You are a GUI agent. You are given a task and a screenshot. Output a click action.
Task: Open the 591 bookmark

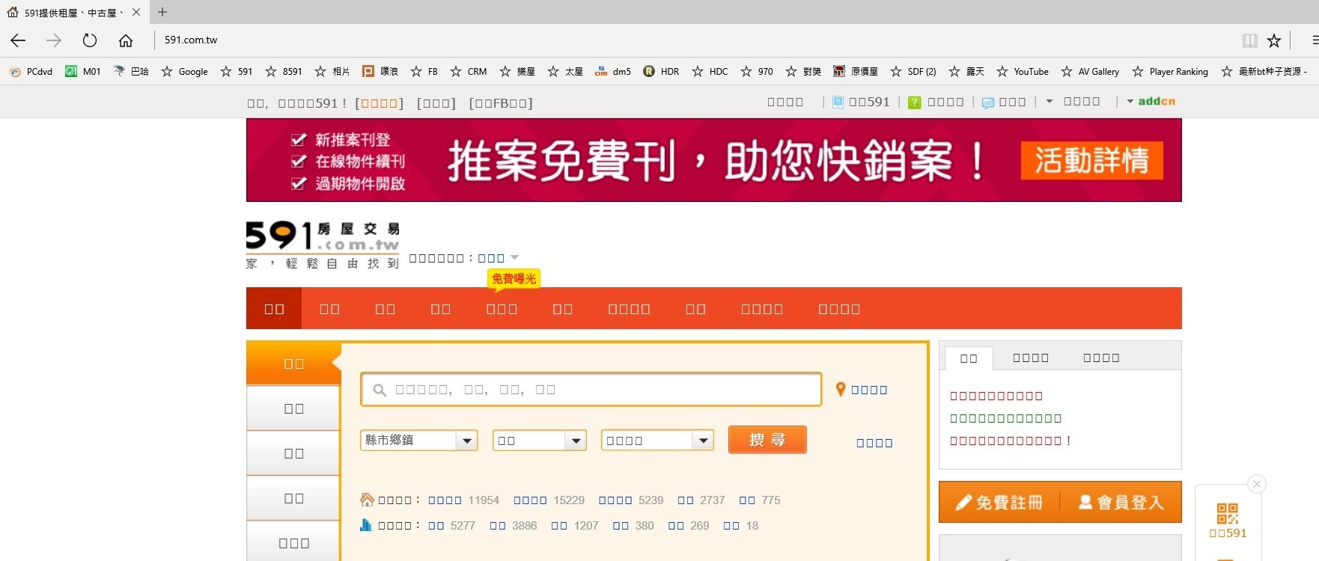(x=237, y=72)
